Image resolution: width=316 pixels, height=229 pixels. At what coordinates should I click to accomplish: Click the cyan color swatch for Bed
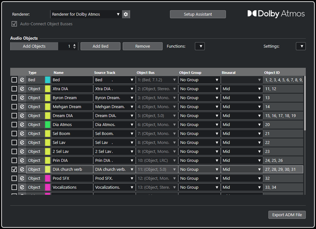coord(47,80)
